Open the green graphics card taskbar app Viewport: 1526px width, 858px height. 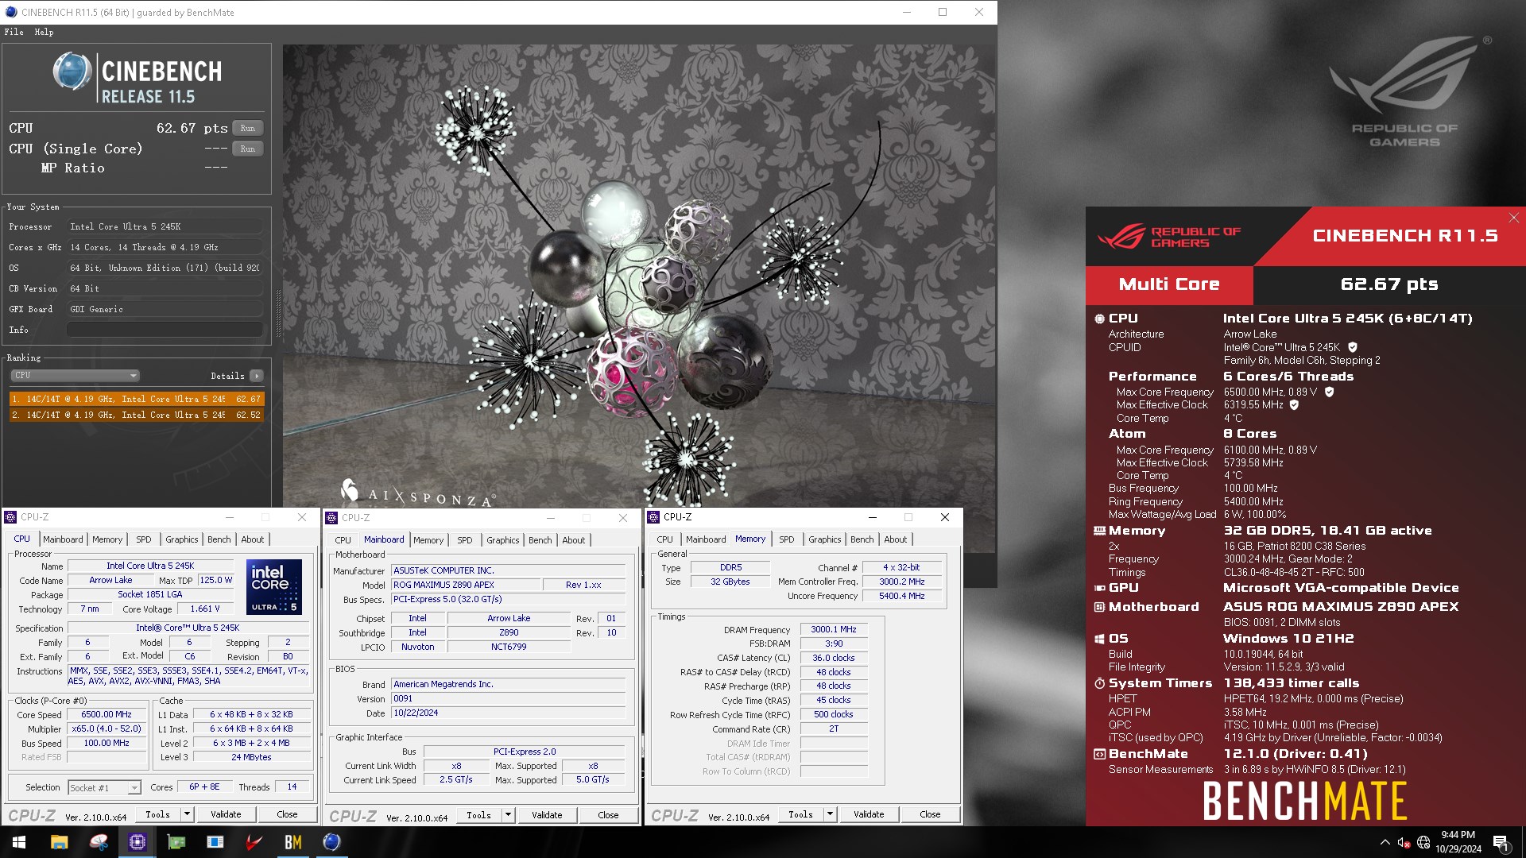click(x=176, y=842)
